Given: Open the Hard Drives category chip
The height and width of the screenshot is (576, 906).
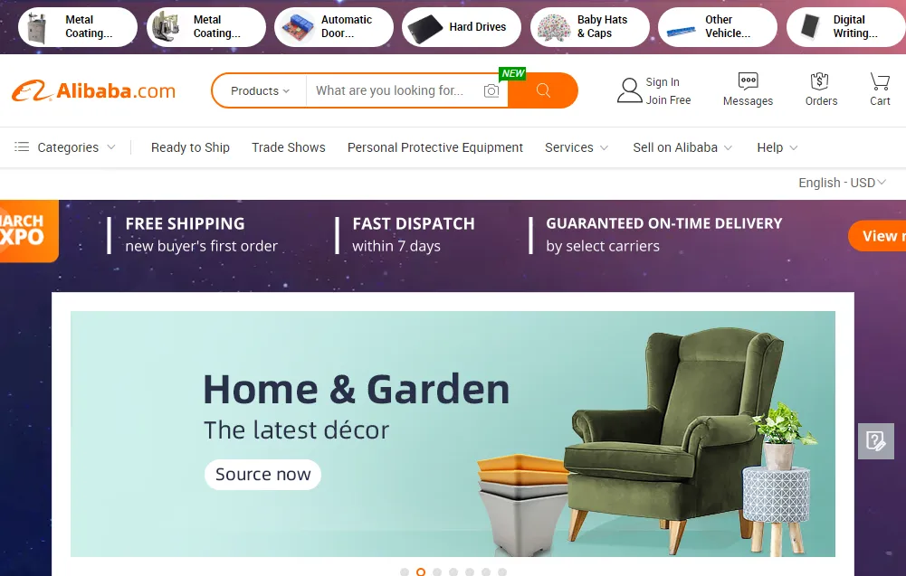Looking at the screenshot, I should pos(461,26).
